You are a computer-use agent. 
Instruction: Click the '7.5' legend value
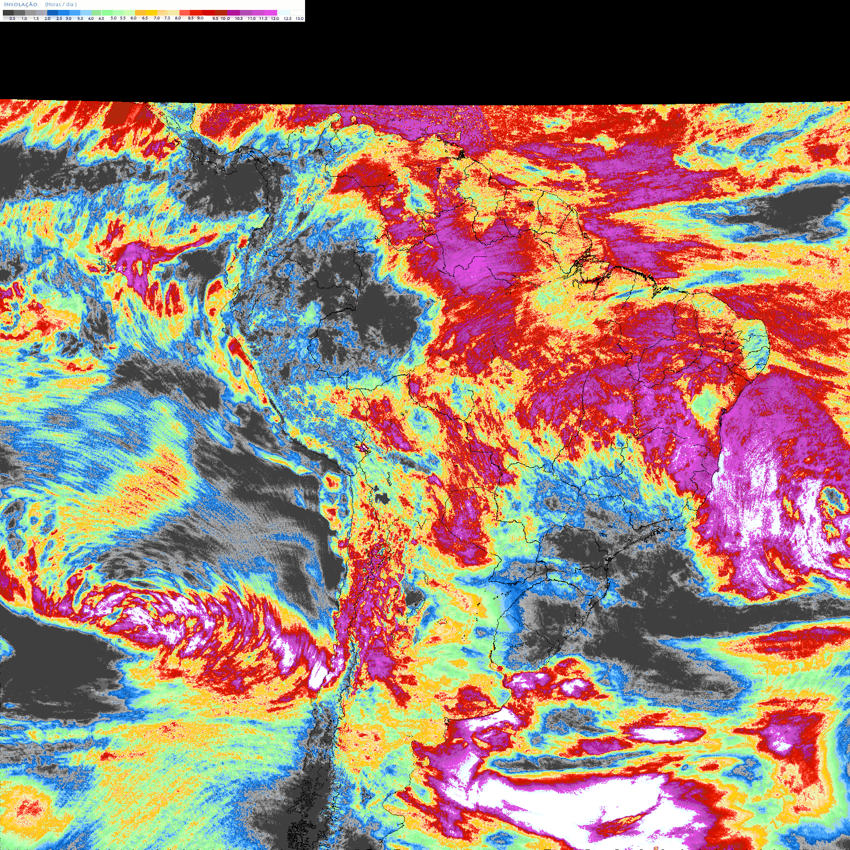[x=167, y=18]
